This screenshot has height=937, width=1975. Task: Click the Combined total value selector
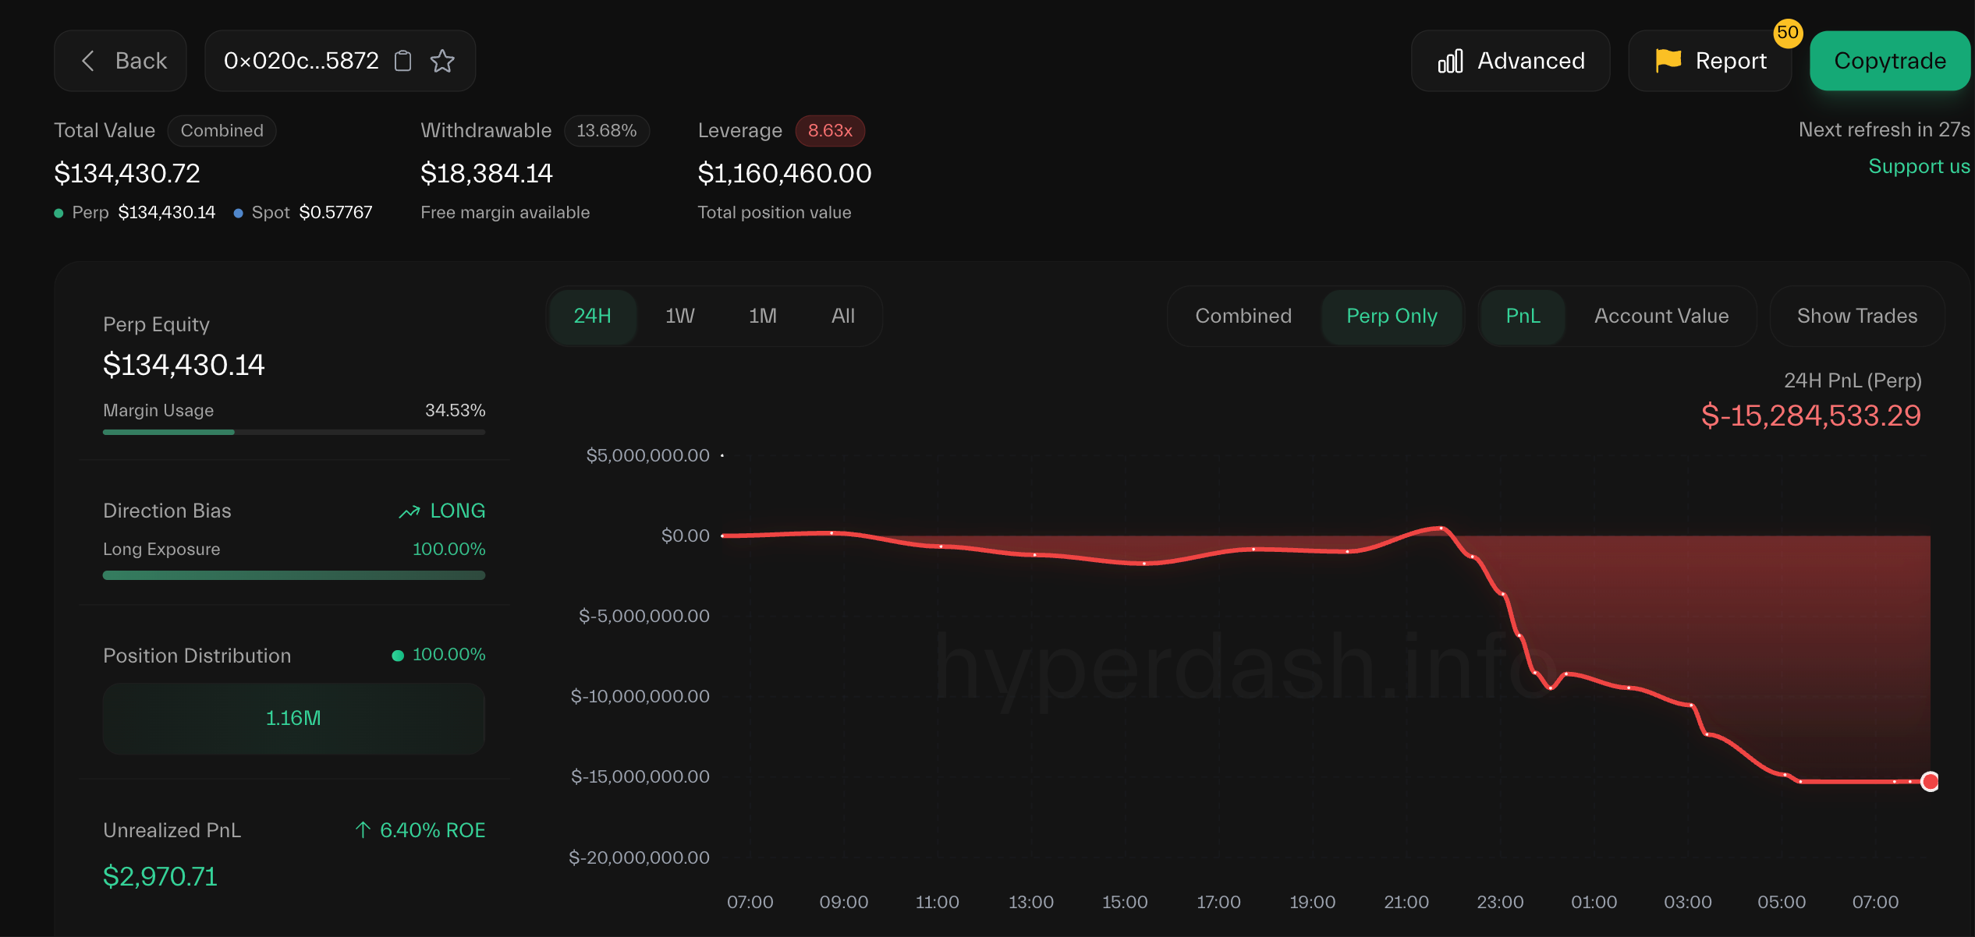222,130
